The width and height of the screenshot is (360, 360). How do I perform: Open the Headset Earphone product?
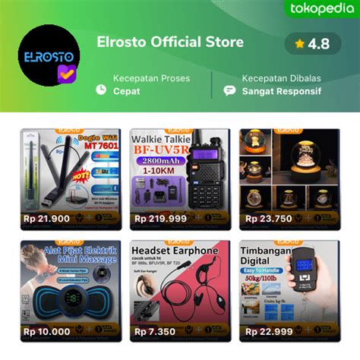pyautogui.click(x=181, y=291)
